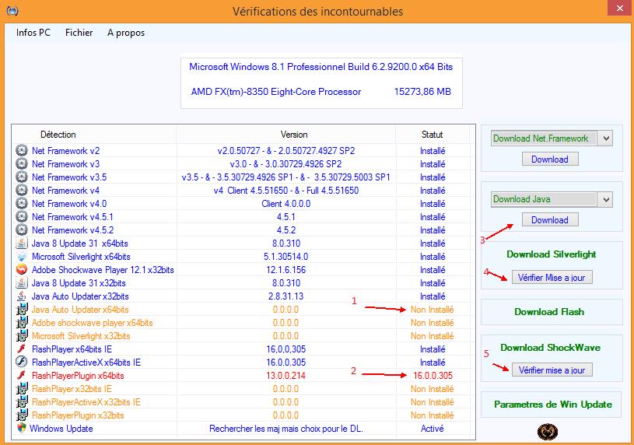Click version '13.0.0.214' of FlashPlayerPlugin x64bits
Screen dimensions: 634x445
[x=285, y=376]
